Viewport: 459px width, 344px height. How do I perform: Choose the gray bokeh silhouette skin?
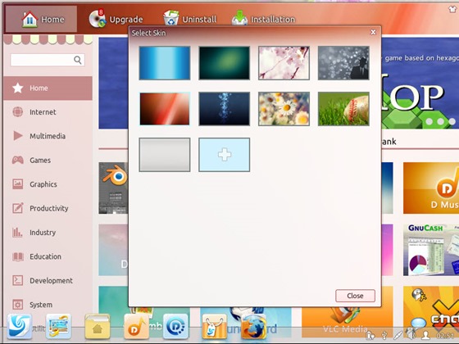343,63
